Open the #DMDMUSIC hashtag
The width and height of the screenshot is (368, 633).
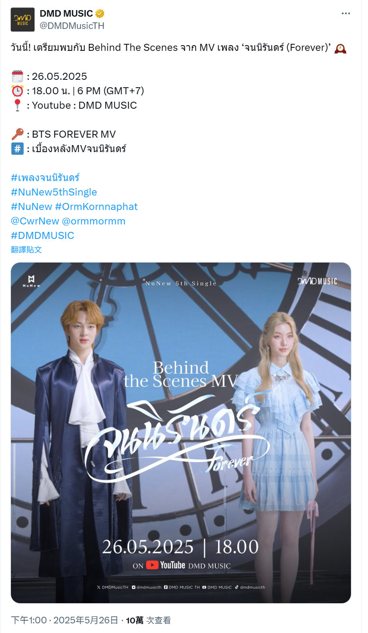point(42,235)
